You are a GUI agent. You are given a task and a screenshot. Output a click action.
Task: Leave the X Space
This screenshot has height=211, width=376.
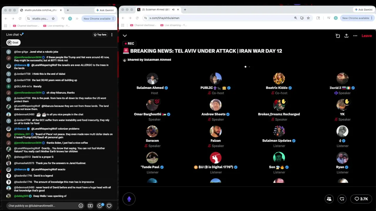(367, 36)
